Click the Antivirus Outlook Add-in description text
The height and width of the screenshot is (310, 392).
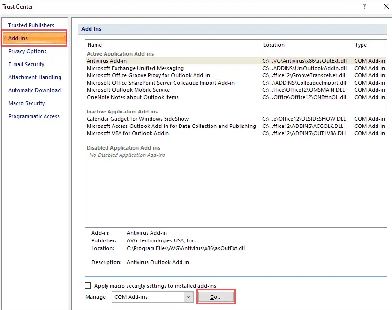(x=158, y=262)
